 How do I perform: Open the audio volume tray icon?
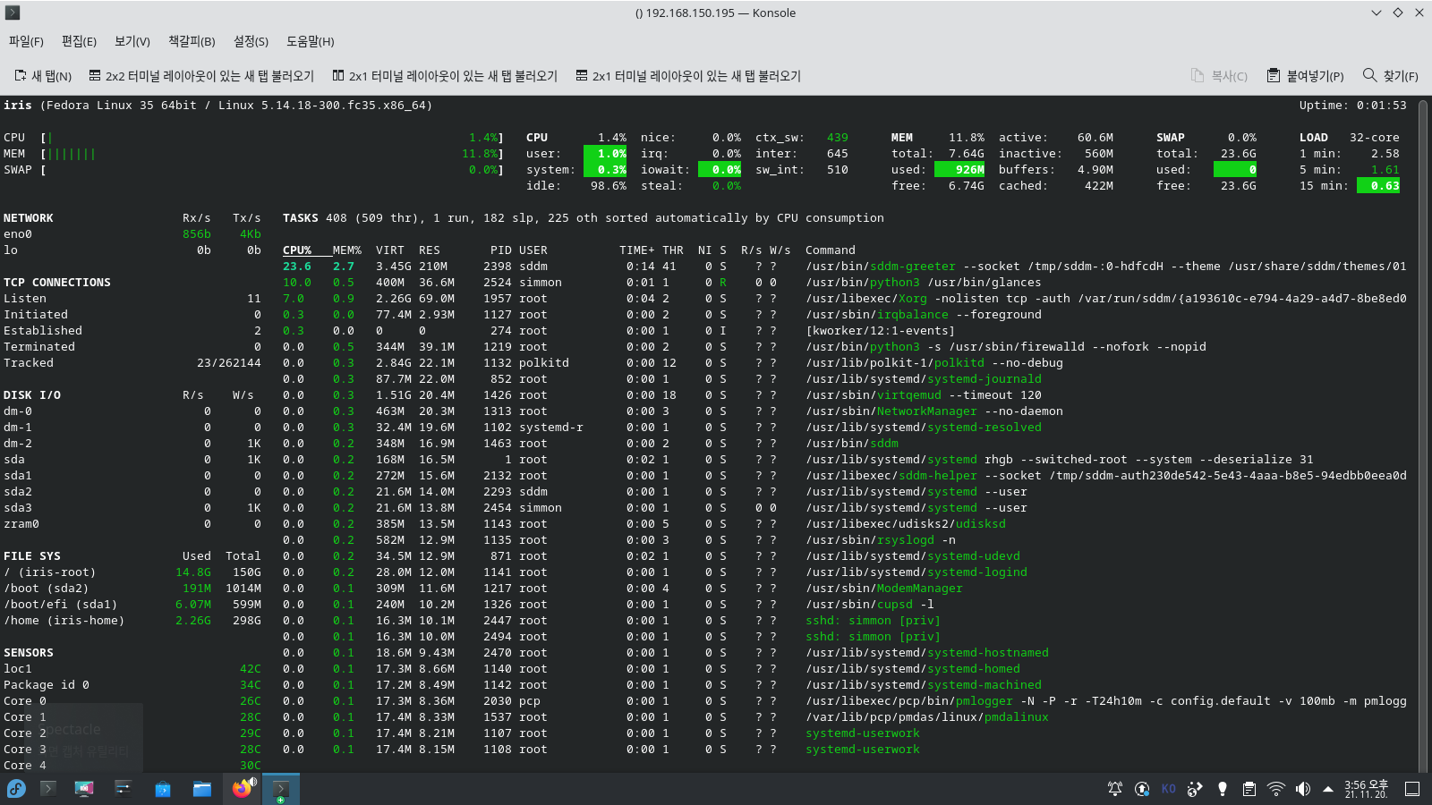click(x=1303, y=789)
